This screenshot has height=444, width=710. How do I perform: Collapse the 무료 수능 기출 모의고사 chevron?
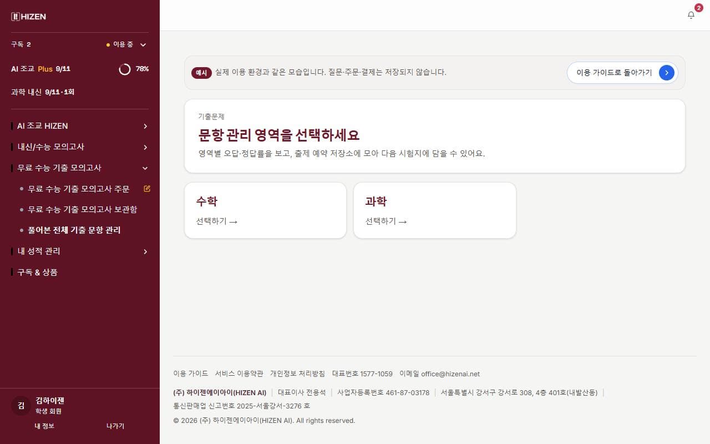tap(145, 168)
